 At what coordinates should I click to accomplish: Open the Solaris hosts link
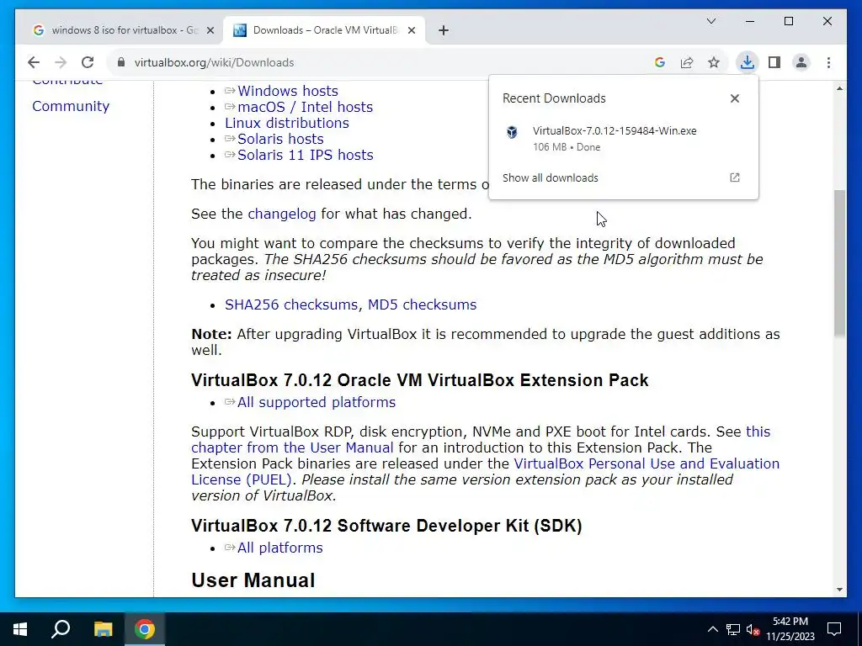[x=280, y=139]
